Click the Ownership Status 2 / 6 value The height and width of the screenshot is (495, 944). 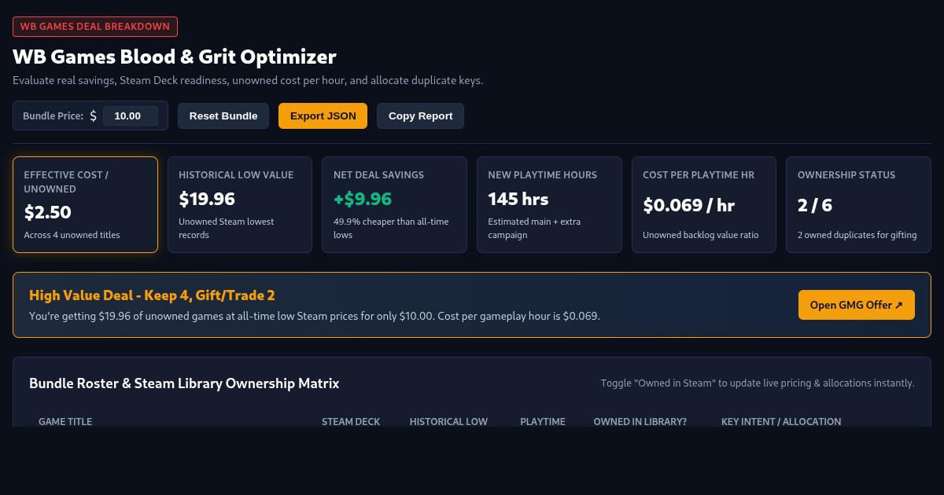[815, 205]
